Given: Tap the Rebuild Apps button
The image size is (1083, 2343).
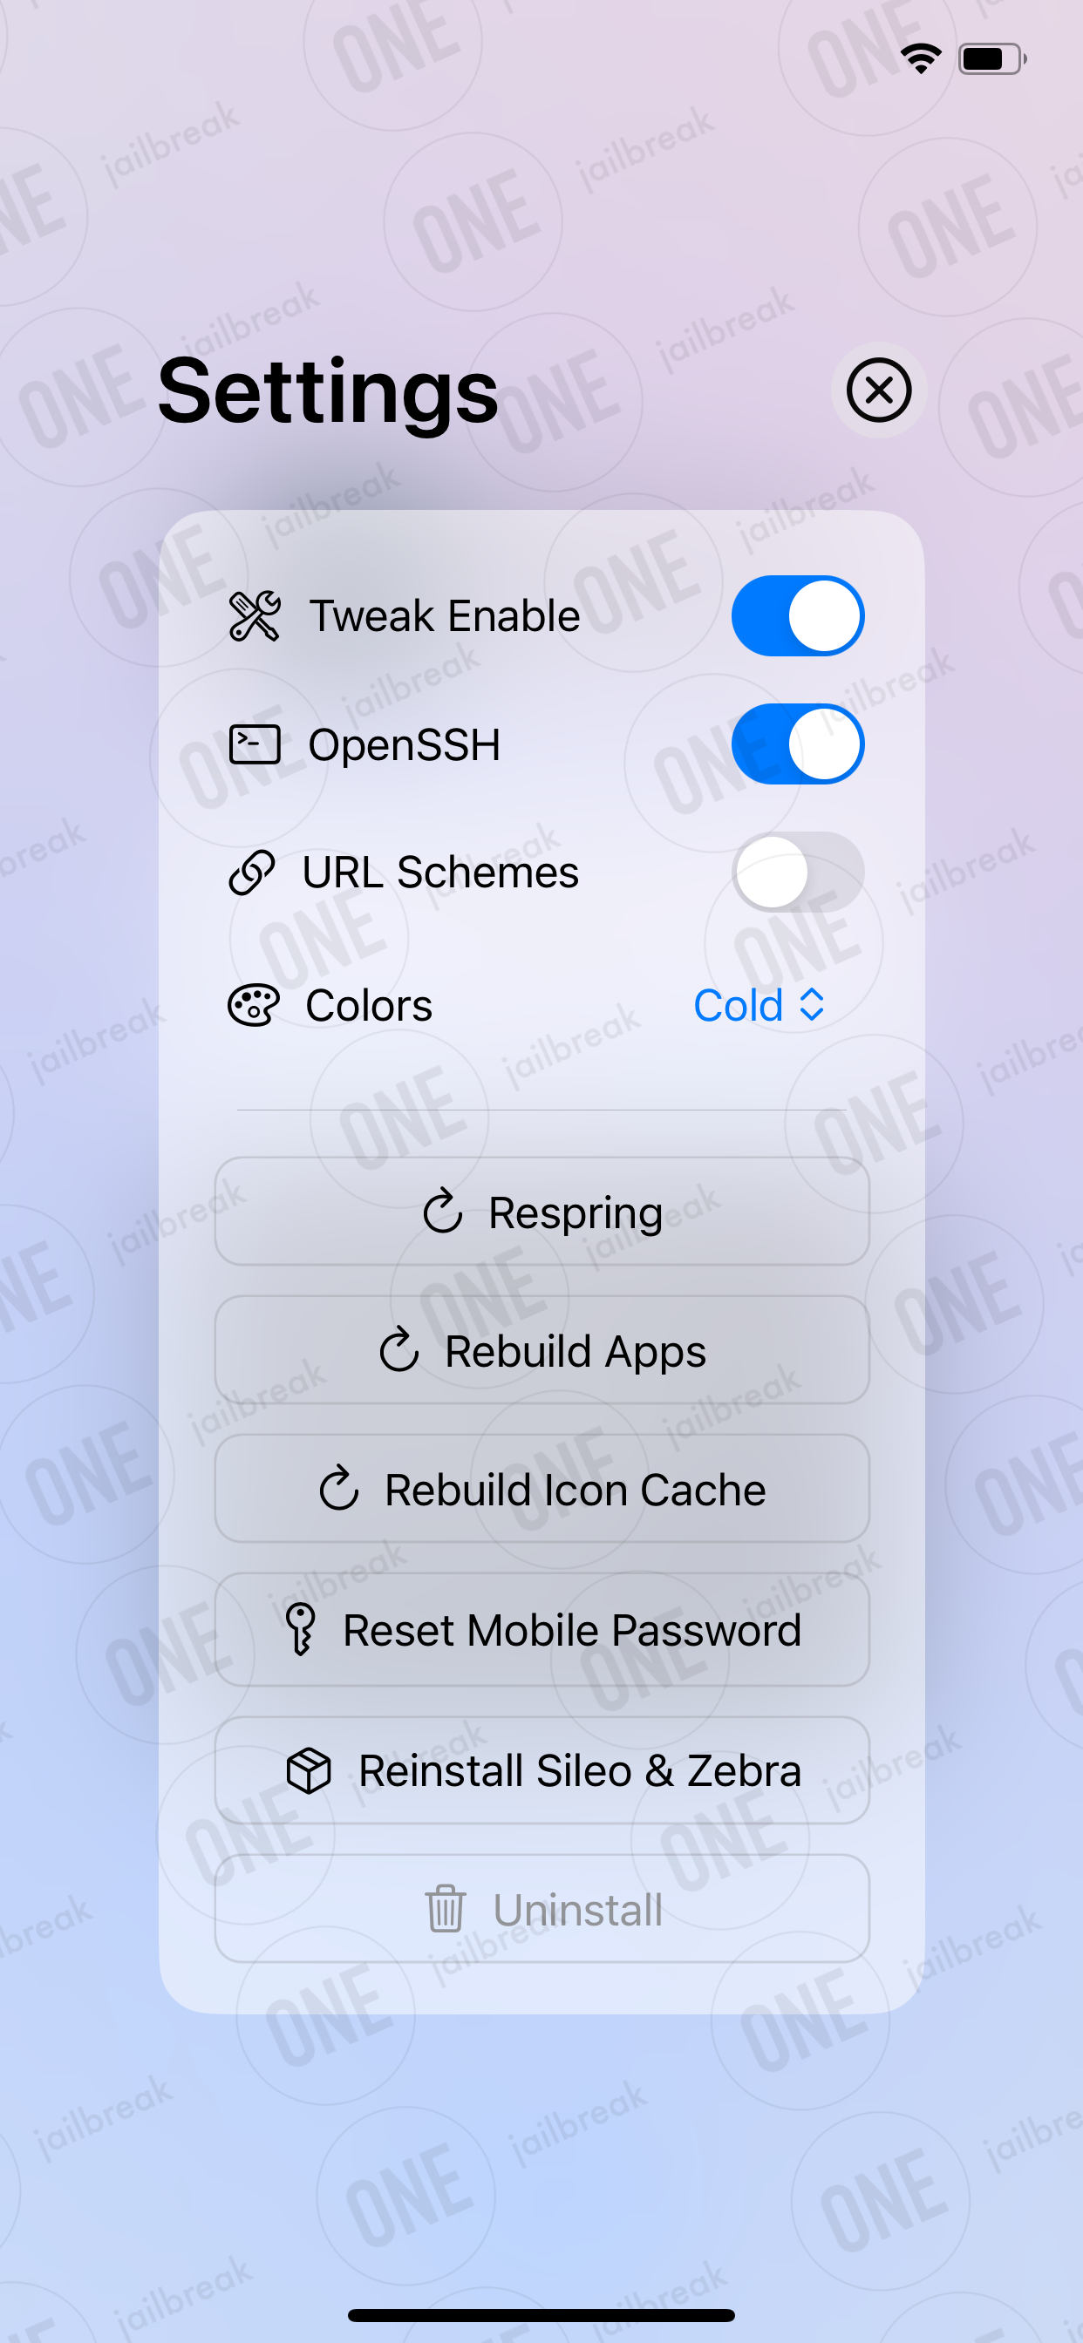Looking at the screenshot, I should (541, 1350).
